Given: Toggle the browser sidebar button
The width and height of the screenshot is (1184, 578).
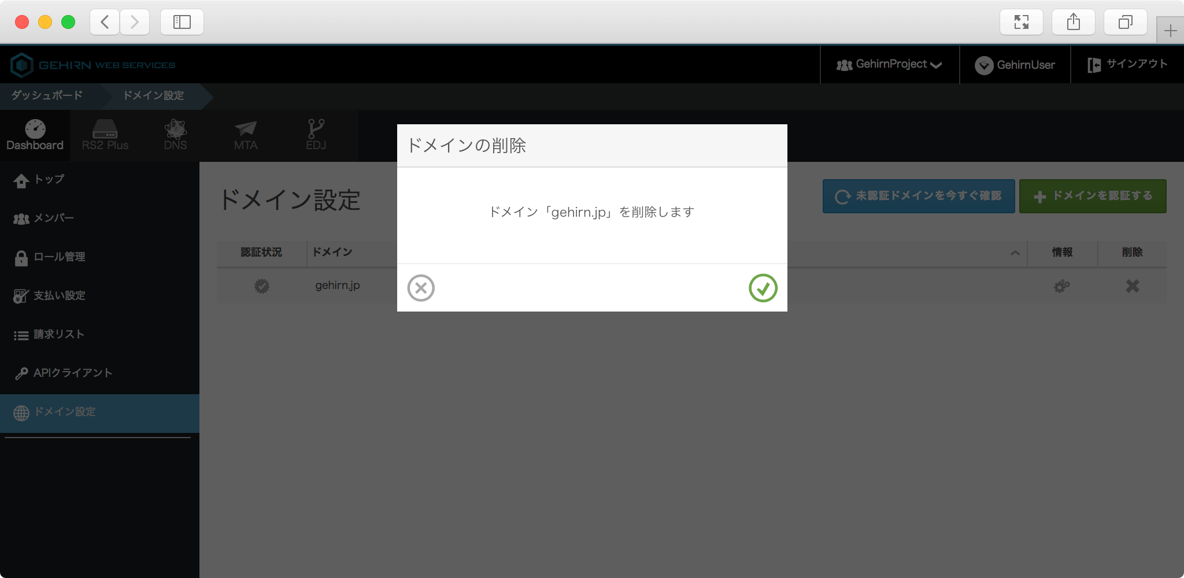Looking at the screenshot, I should coord(182,22).
